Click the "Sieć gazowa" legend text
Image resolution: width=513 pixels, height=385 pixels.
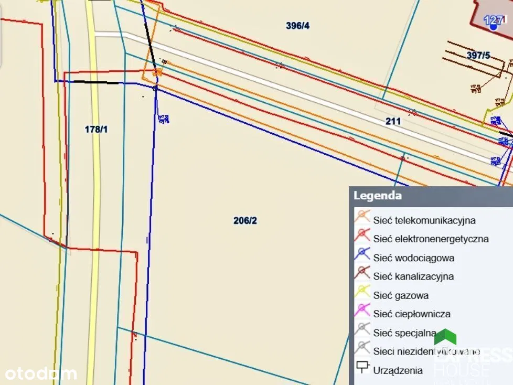click(x=401, y=295)
